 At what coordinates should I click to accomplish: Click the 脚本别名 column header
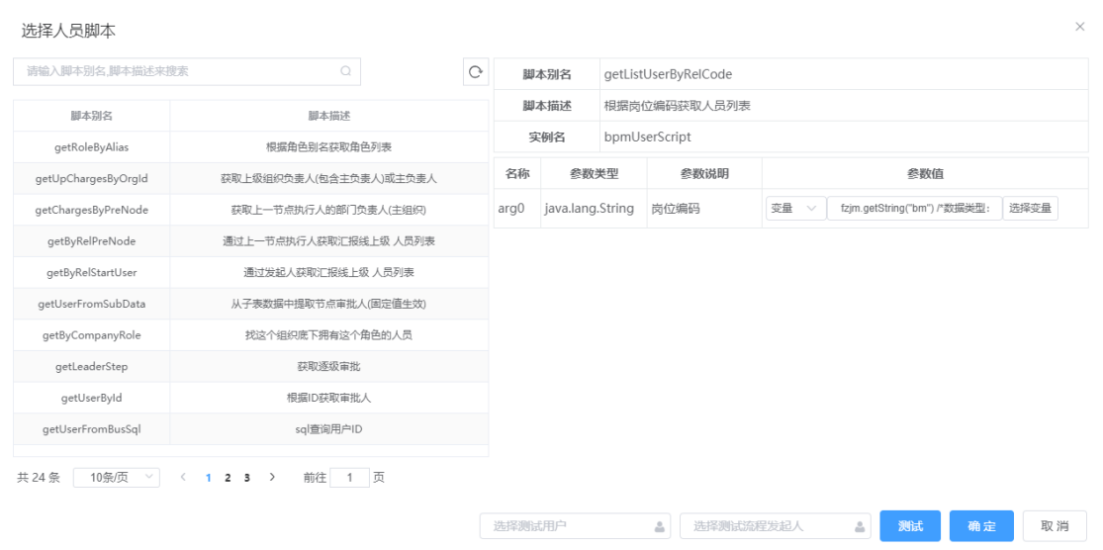coord(91,116)
